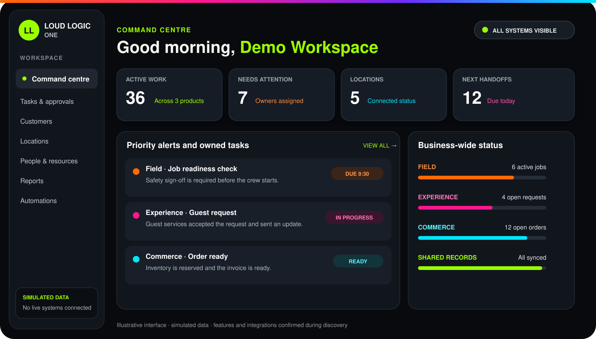Click the Business-wide status heading
Viewport: 596px width, 339px height.
(460, 145)
